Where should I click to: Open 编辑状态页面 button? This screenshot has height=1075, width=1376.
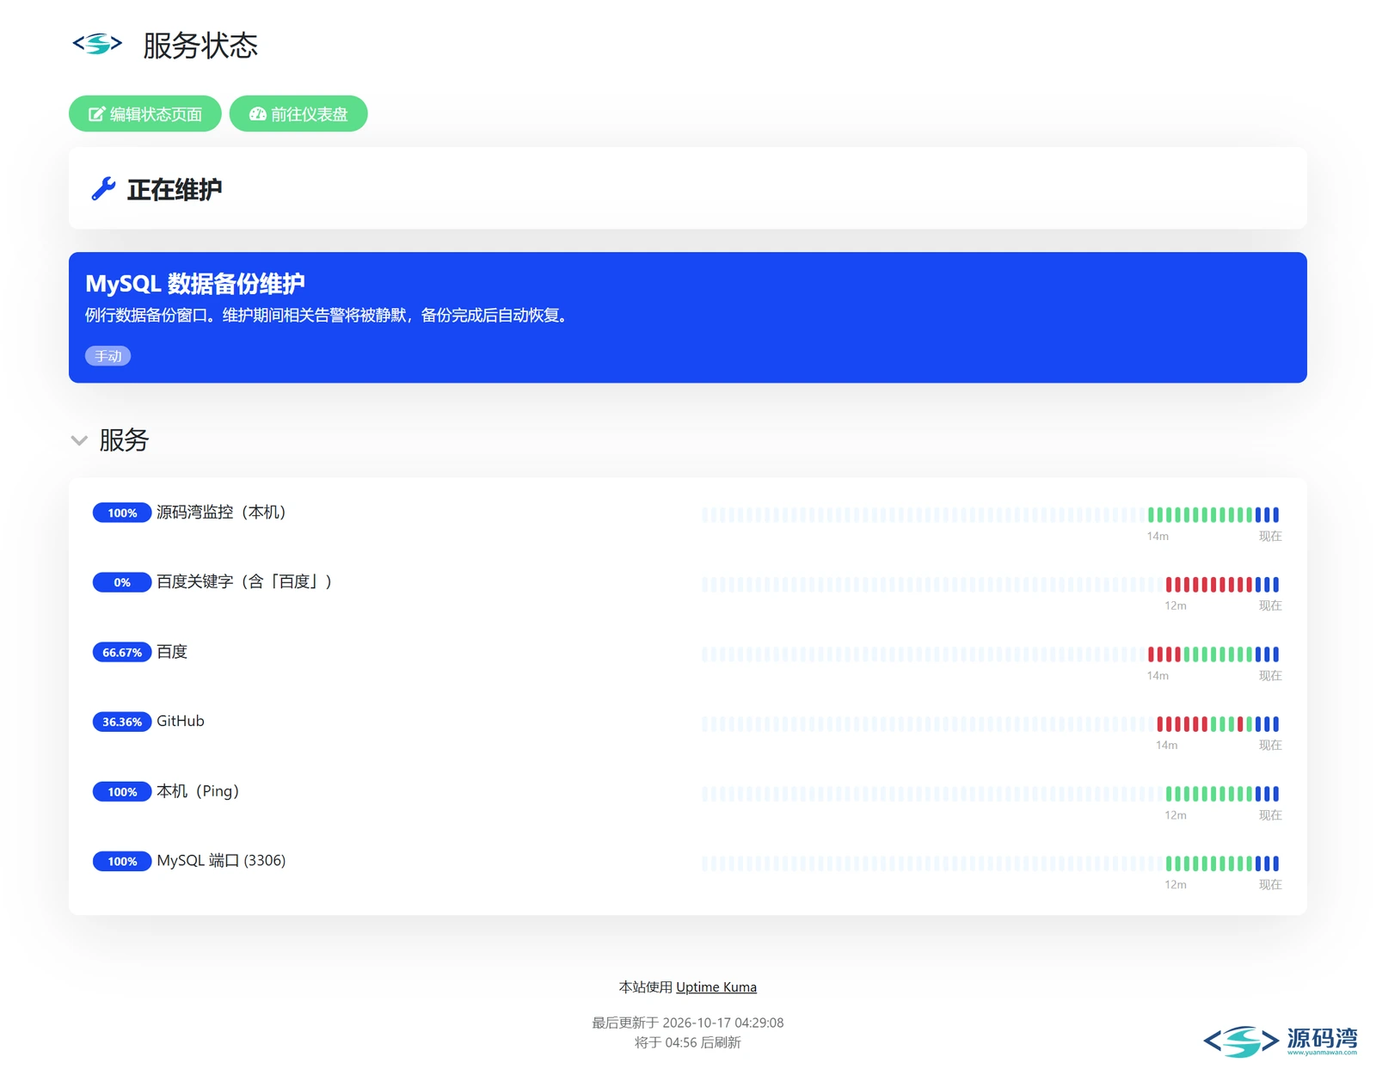145,114
